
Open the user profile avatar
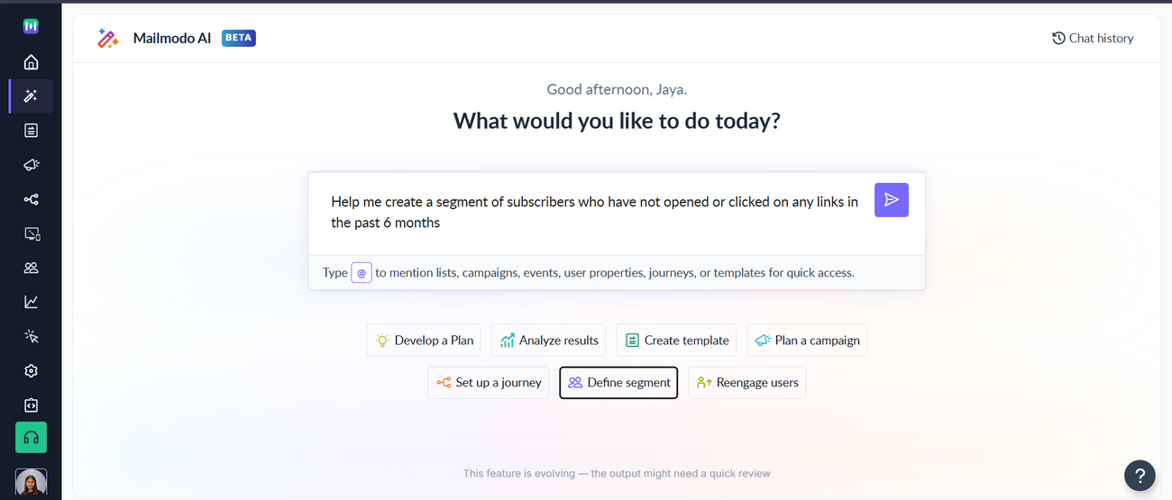(31, 483)
